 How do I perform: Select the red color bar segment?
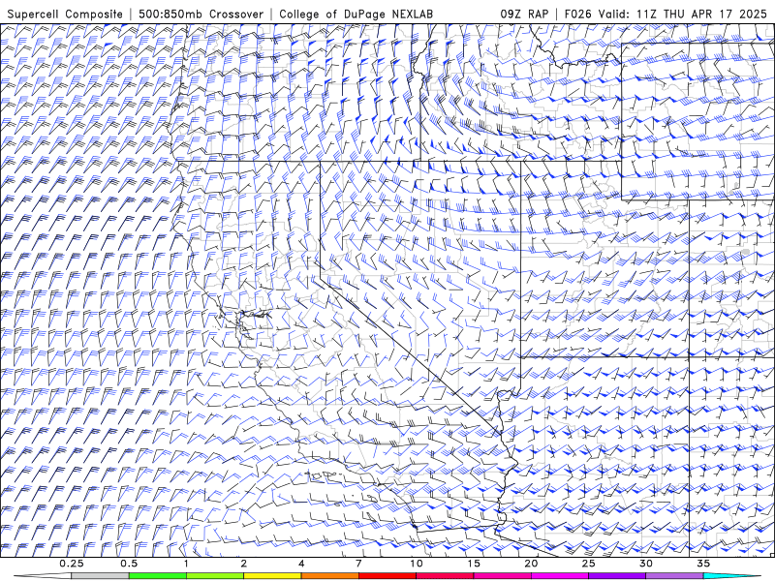[387, 576]
